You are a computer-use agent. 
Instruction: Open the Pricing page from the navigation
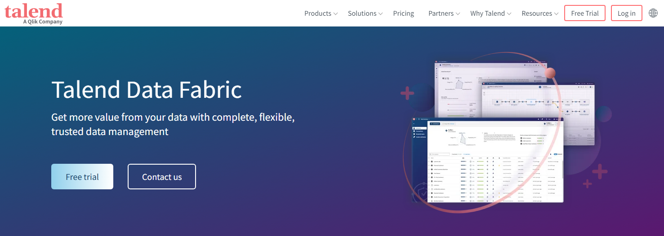click(403, 13)
